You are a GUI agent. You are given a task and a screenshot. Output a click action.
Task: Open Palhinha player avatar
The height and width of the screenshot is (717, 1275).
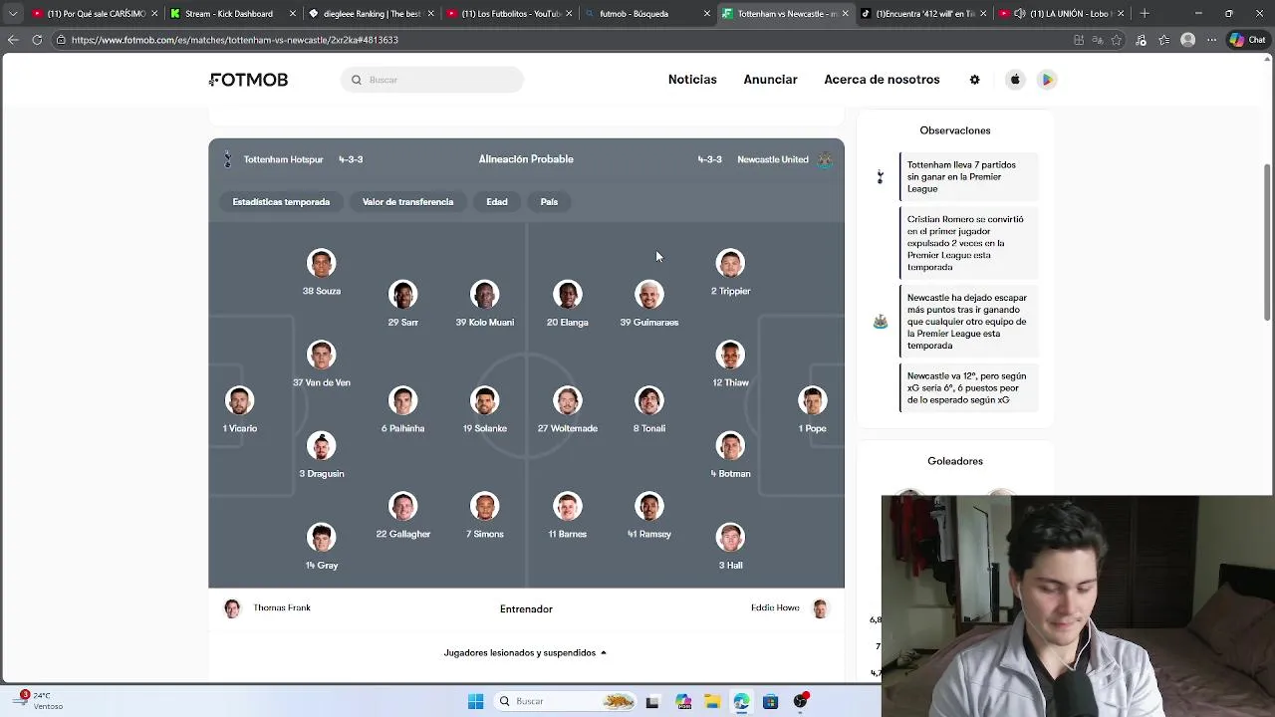coord(402,400)
